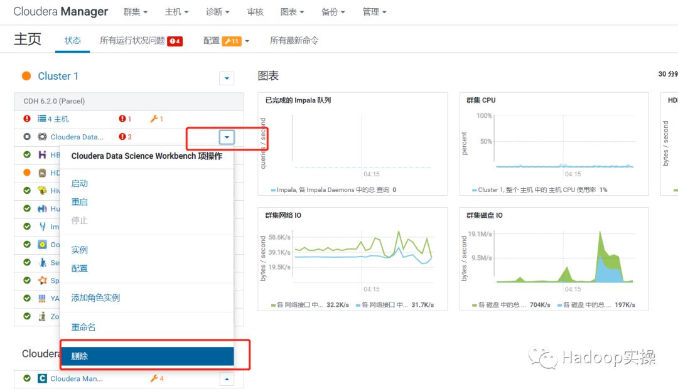Viewport: 678px width, 389px height.
Task: Click the red alert 3 in the Cloudera Data row
Action: [x=125, y=137]
